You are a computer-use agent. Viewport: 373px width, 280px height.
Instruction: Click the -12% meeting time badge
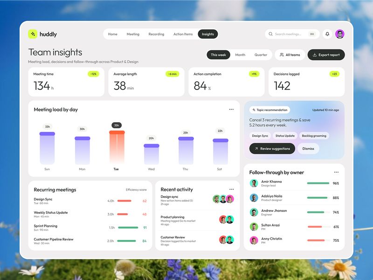click(93, 74)
